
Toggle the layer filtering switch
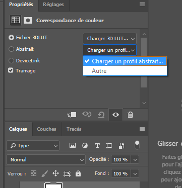pyautogui.click(x=137, y=145)
